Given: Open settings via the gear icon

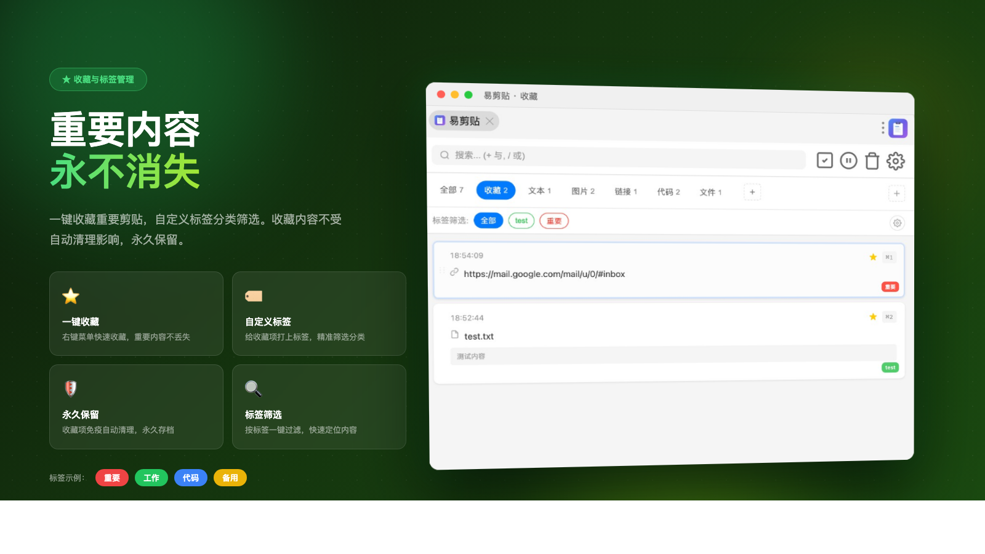Looking at the screenshot, I should pos(896,161).
